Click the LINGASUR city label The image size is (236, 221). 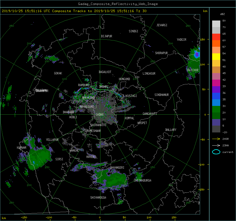tap(149, 74)
